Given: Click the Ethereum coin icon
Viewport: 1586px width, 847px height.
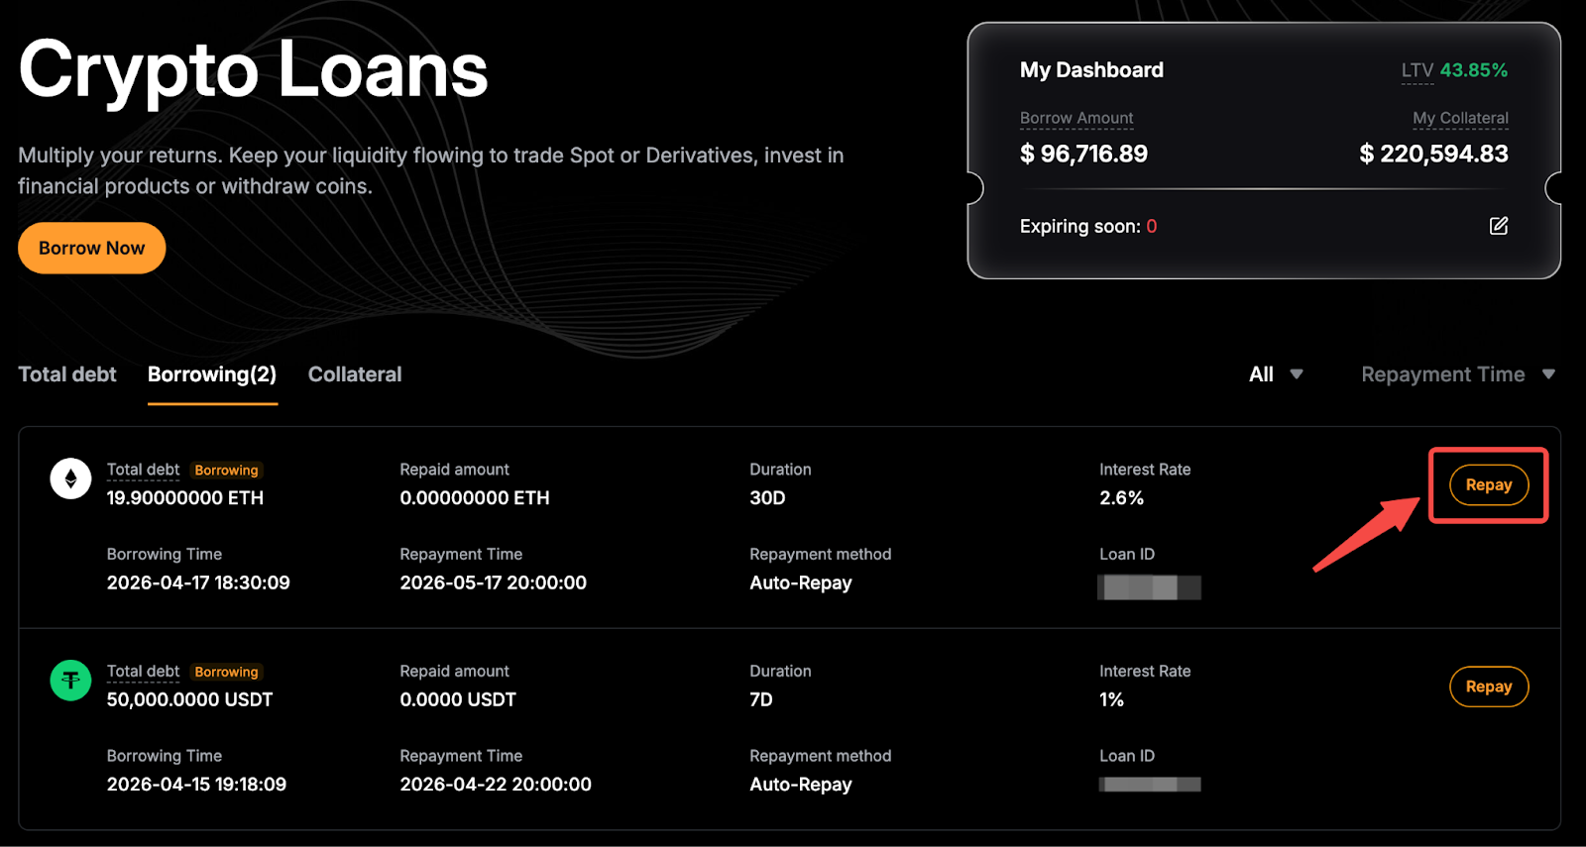Looking at the screenshot, I should tap(70, 479).
